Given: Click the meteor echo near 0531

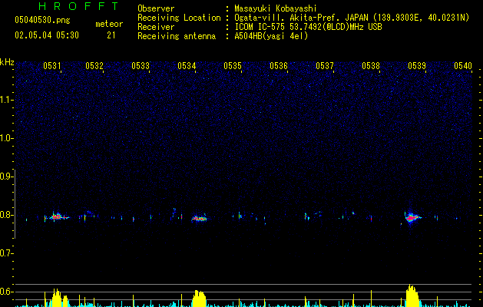Looking at the screenshot, I should tap(57, 216).
